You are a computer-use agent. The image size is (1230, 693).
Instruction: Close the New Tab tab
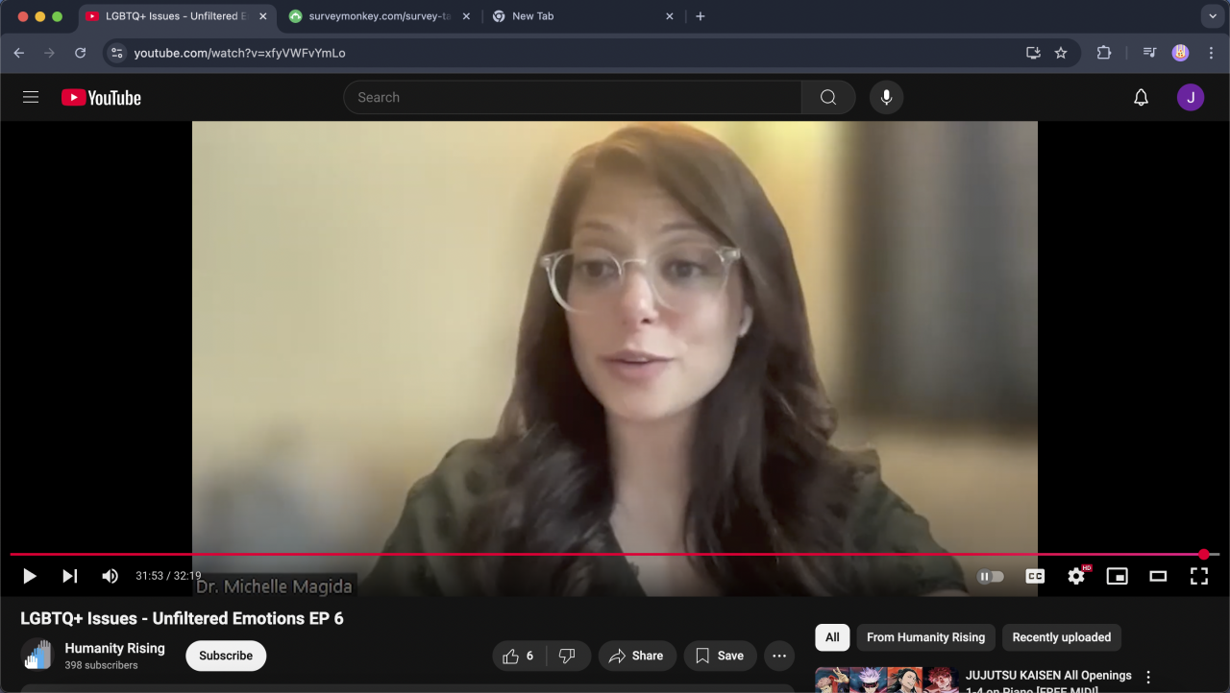pyautogui.click(x=669, y=16)
